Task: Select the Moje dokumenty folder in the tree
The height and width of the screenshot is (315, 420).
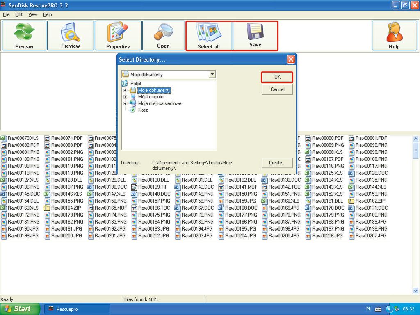Action: click(154, 90)
